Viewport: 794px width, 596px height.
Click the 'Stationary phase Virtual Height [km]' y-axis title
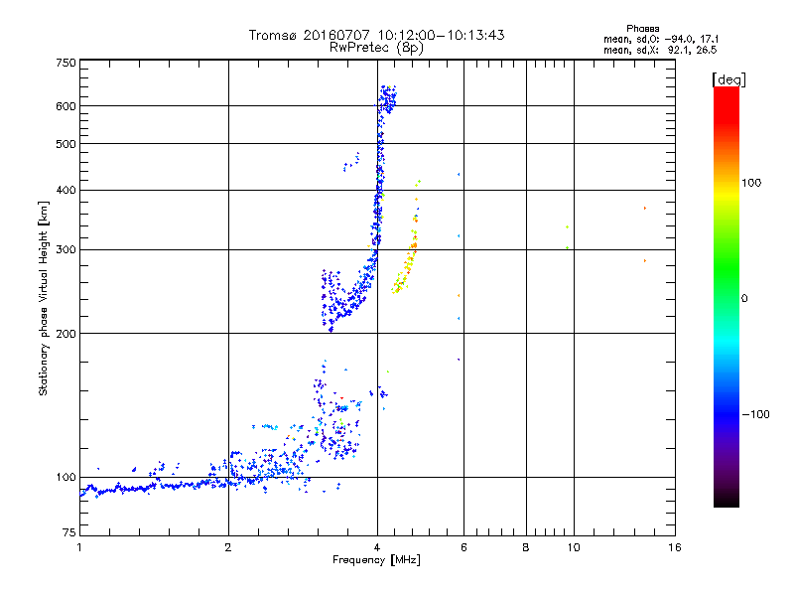tap(44, 298)
